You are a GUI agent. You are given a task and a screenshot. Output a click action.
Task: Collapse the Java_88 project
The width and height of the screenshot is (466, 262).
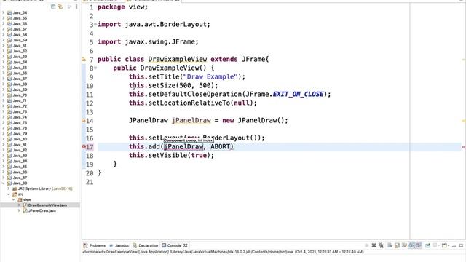(3, 183)
